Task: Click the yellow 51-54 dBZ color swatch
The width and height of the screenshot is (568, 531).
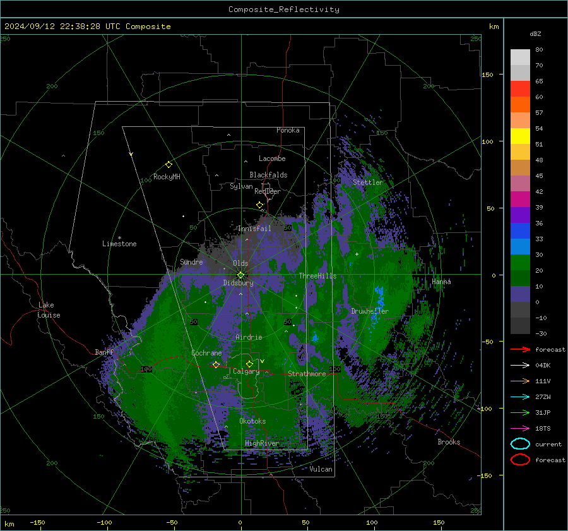Action: (x=520, y=136)
